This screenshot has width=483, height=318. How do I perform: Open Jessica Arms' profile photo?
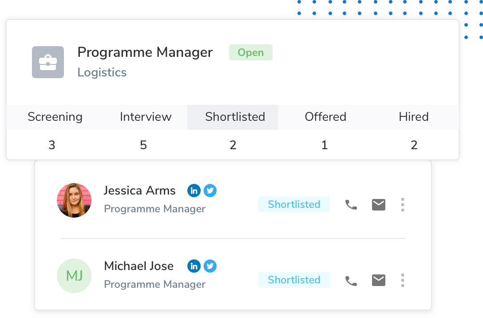click(74, 200)
